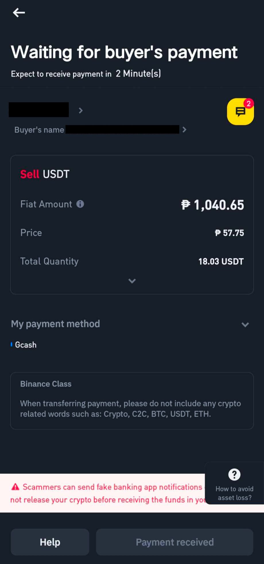Viewport: 264px width, 564px height.
Task: Tap the Sell USDT heading
Action: pyautogui.click(x=45, y=174)
